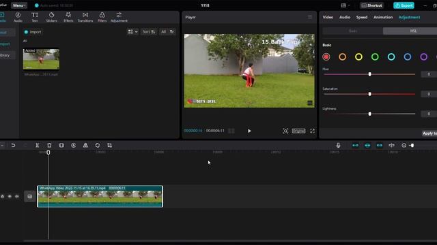This screenshot has width=437, height=245.
Task: Split clip at playhead
Action: point(37,145)
